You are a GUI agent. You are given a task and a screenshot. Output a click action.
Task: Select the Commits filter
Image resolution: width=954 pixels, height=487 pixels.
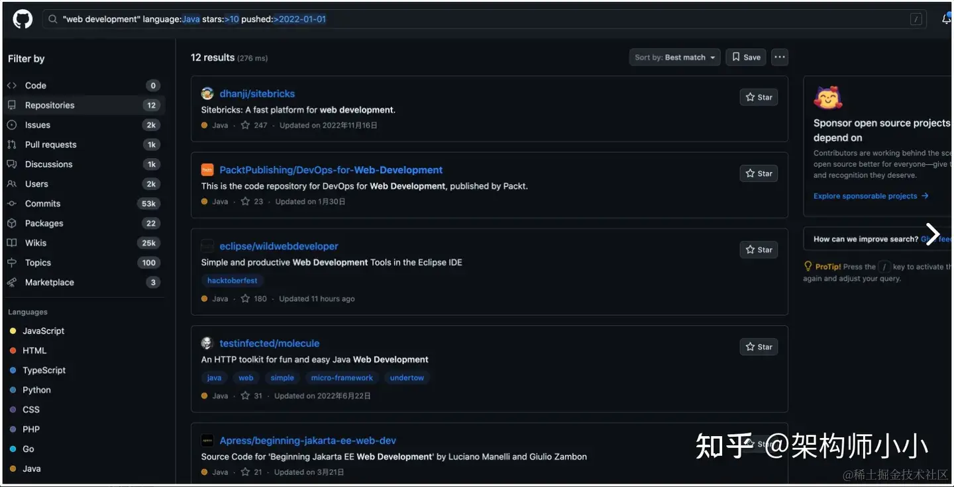pyautogui.click(x=84, y=204)
